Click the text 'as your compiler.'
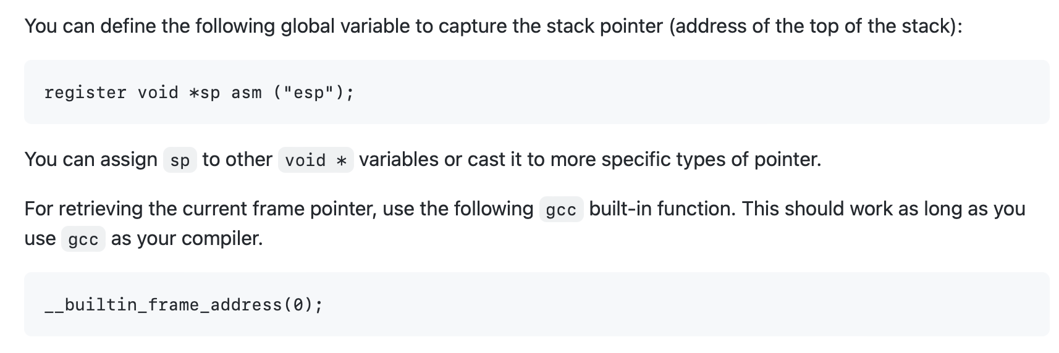Image resolution: width=1059 pixels, height=353 pixels. pyautogui.click(x=187, y=238)
